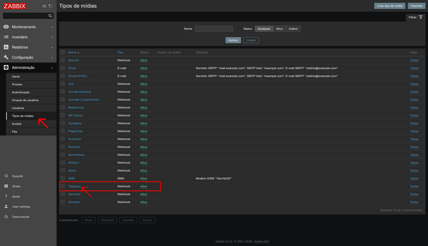Click the Administração gear icon

click(6, 67)
